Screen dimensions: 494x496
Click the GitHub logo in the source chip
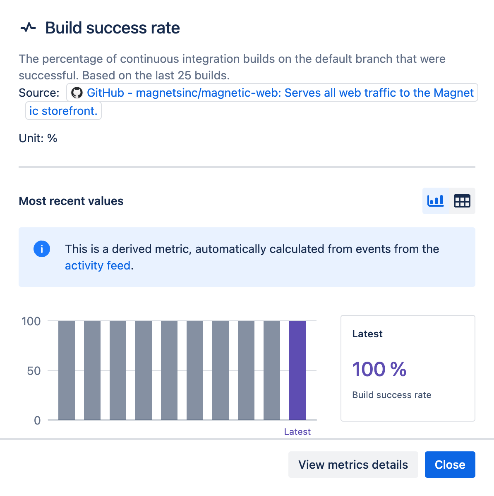(x=77, y=93)
